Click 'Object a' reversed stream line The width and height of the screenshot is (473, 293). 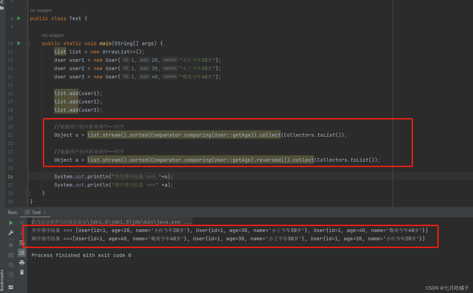pyautogui.click(x=217, y=160)
